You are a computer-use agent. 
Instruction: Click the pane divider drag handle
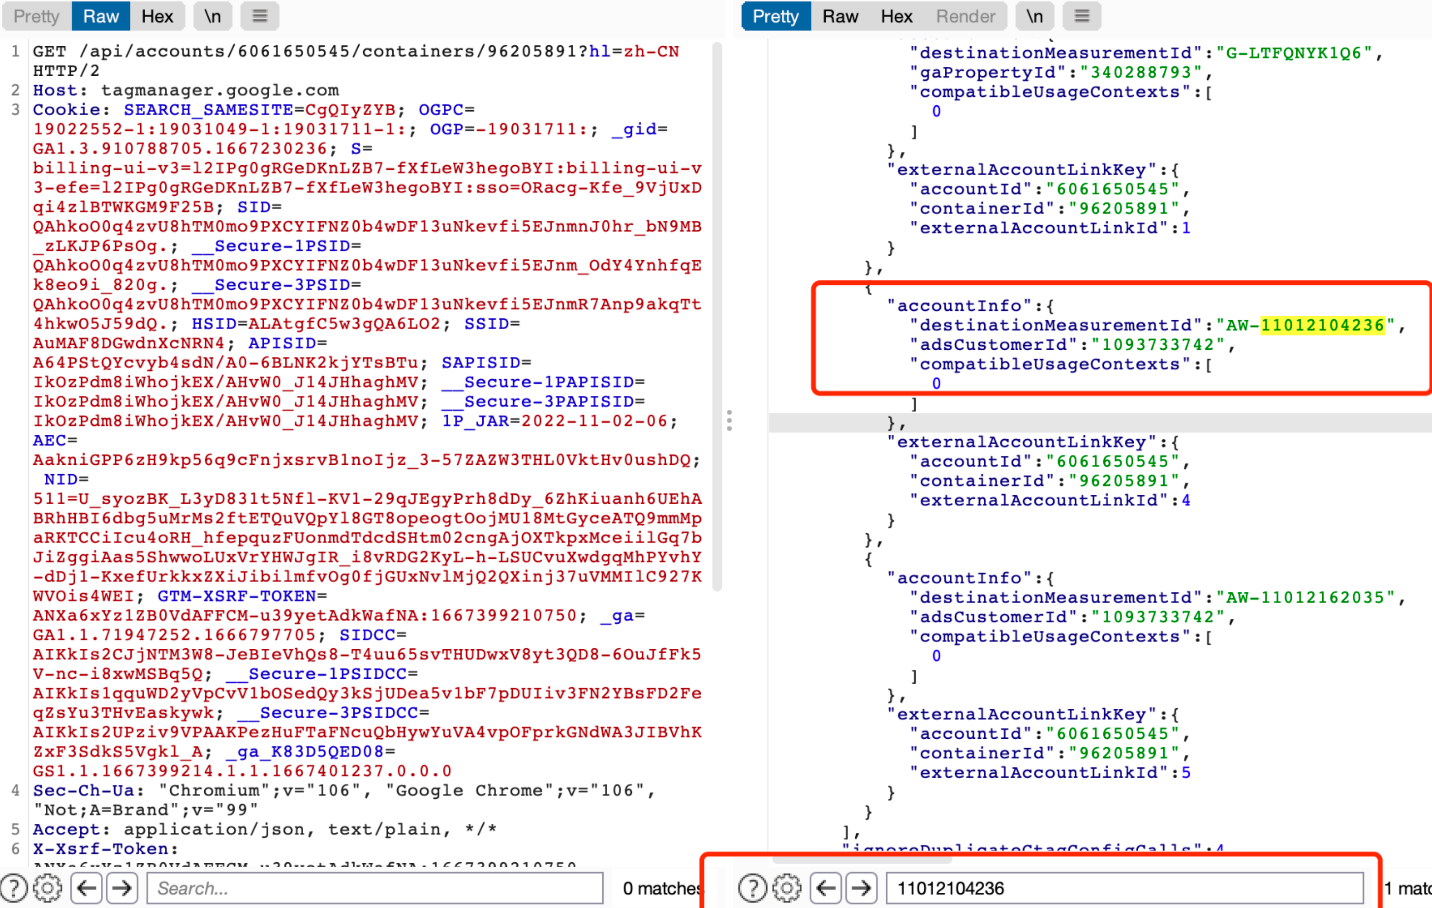point(729,420)
